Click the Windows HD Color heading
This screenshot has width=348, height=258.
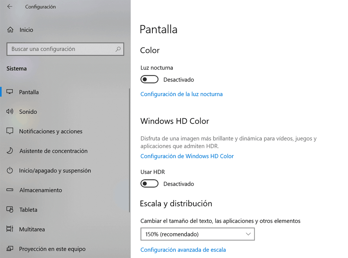coord(175,121)
